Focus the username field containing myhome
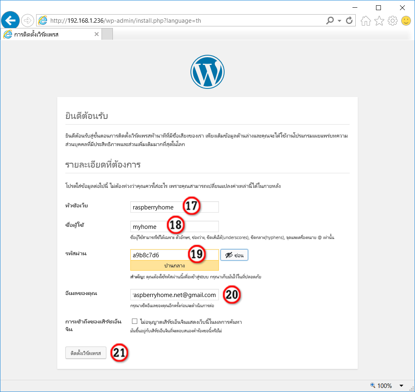The width and height of the screenshot is (415, 392). pos(175,226)
